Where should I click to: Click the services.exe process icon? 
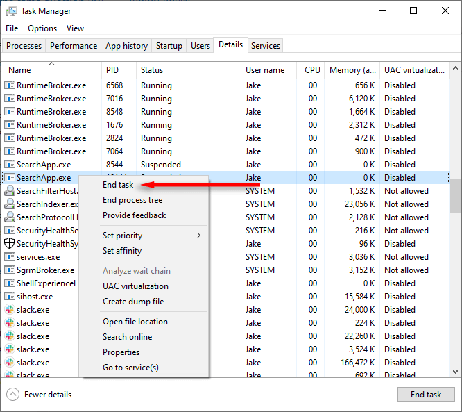coord(10,257)
